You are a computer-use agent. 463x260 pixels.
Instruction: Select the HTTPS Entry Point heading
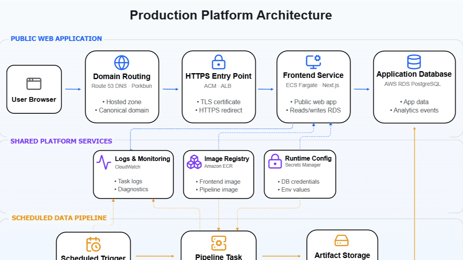click(x=219, y=76)
